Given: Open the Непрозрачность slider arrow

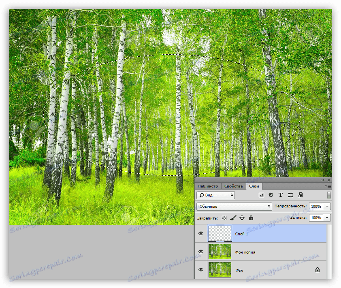Looking at the screenshot, I should click(327, 206).
